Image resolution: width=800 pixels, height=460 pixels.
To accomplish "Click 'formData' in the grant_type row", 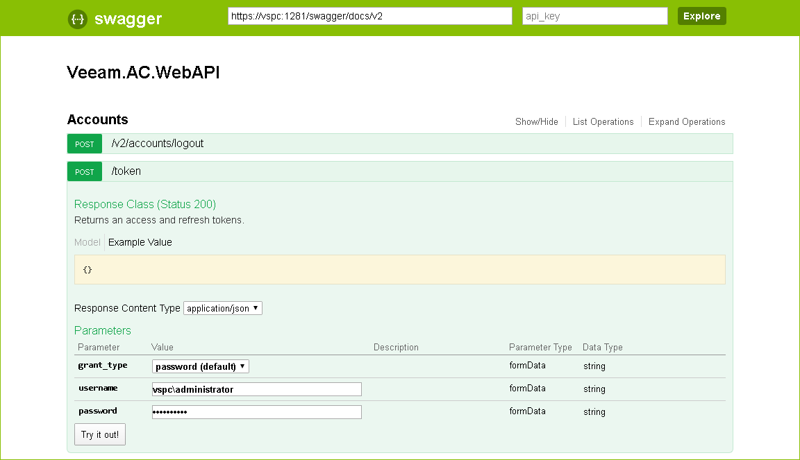I will (x=528, y=366).
